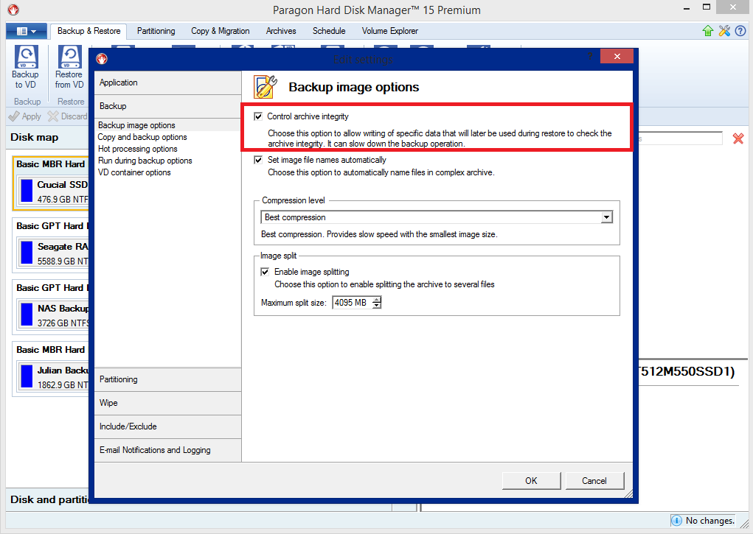The height and width of the screenshot is (534, 753).
Task: Click the Backup to VD icon
Action: point(26,57)
